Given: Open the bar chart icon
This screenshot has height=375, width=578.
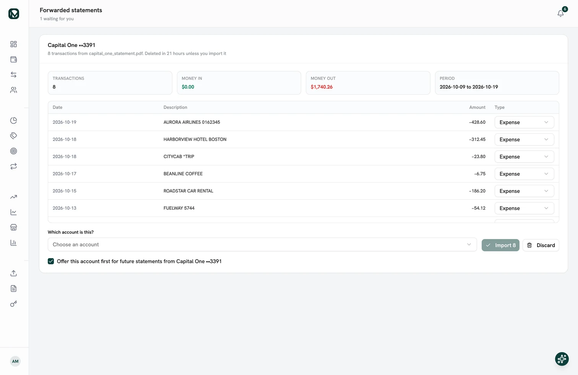Looking at the screenshot, I should [x=14, y=243].
